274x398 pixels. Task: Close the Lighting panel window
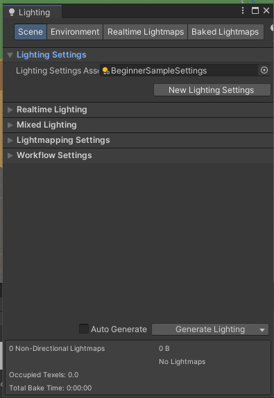point(266,10)
